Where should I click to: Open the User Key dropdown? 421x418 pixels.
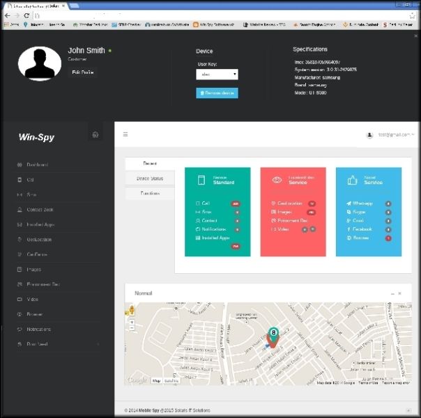point(217,74)
